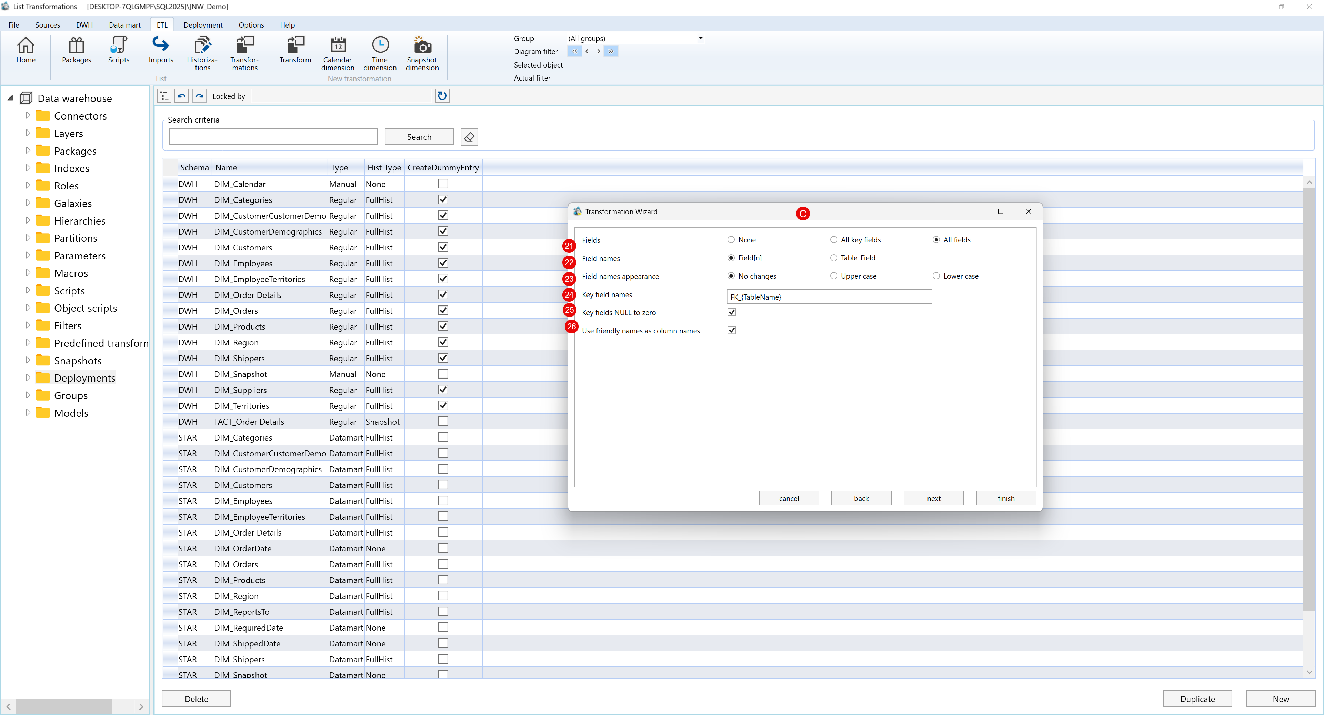
Task: Select the Upper case radio option
Action: click(x=834, y=276)
